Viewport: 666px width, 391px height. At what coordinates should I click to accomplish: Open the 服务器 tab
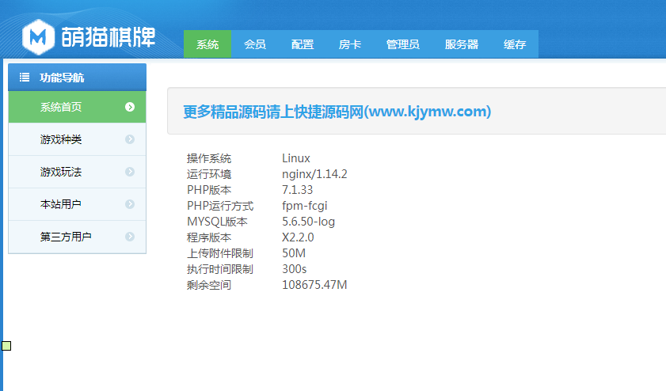462,44
